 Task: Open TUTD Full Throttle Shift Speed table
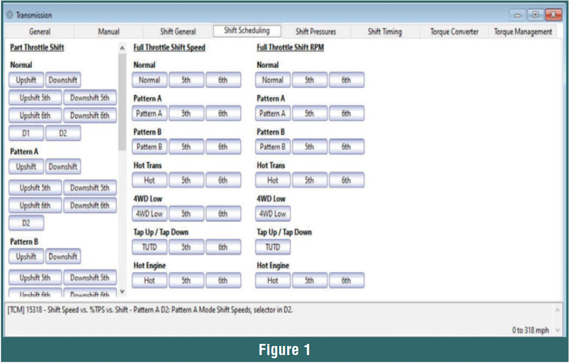(x=150, y=247)
